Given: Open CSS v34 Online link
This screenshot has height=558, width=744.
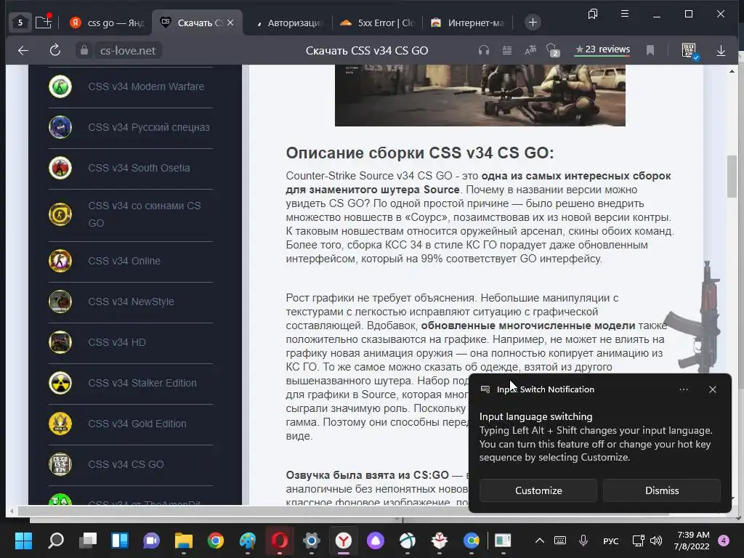Looking at the screenshot, I should pyautogui.click(x=124, y=261).
